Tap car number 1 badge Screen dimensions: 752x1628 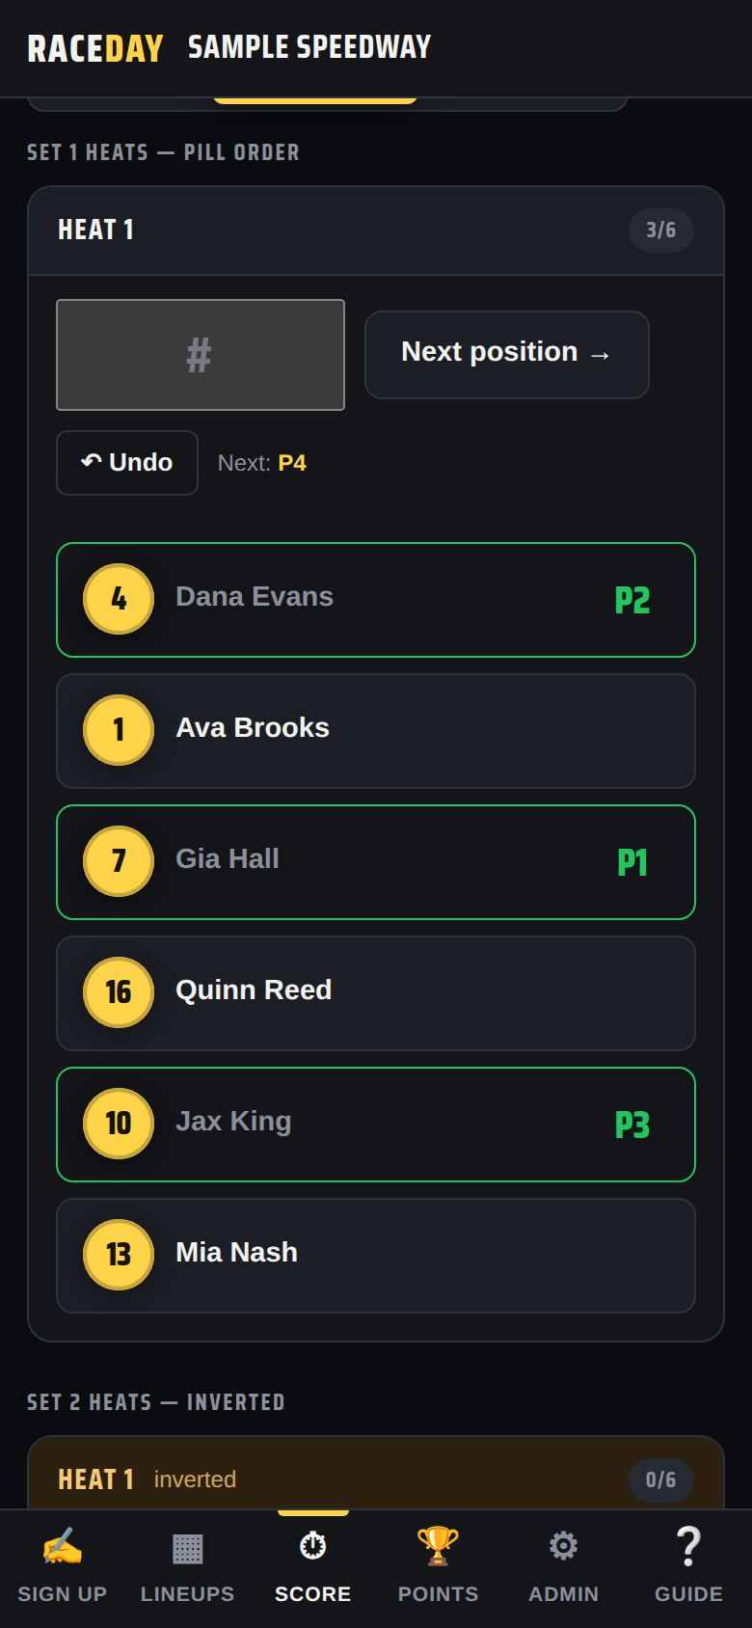[x=119, y=730]
